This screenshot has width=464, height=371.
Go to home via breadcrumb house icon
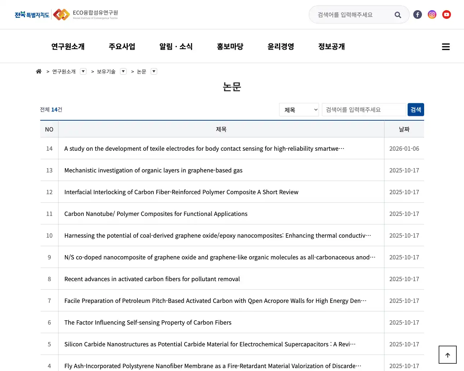pyautogui.click(x=39, y=71)
